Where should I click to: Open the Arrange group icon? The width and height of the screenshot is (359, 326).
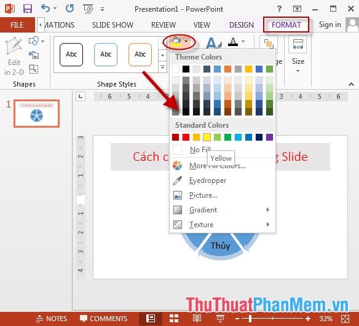pos(269,44)
